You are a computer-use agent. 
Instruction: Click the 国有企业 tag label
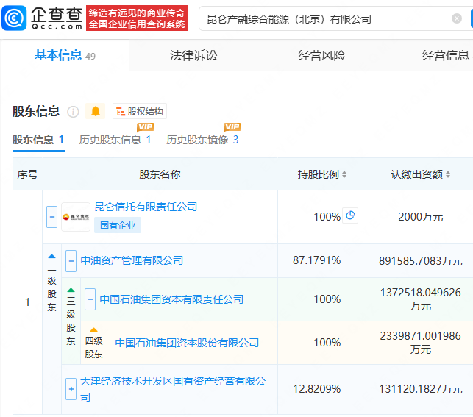click(118, 226)
